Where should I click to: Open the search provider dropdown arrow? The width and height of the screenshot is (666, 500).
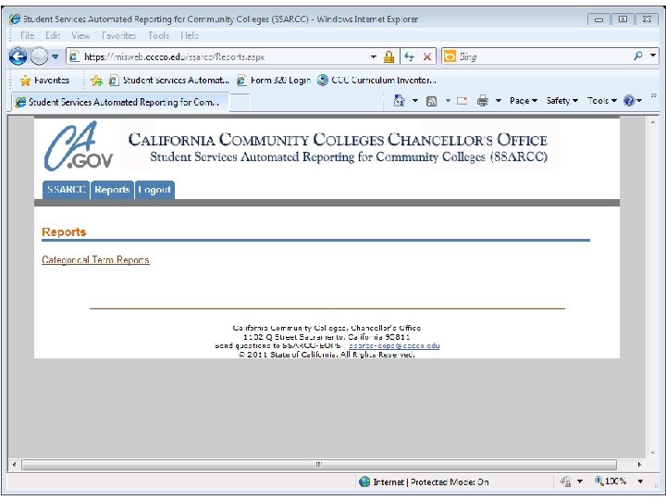tap(653, 56)
